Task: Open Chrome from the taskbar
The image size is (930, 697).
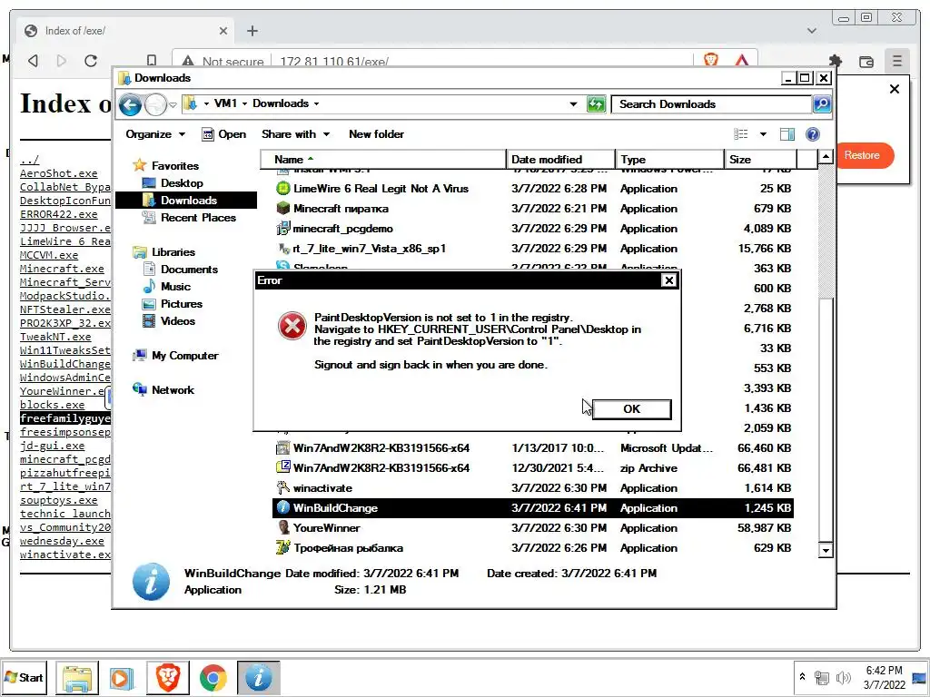Action: pyautogui.click(x=213, y=678)
